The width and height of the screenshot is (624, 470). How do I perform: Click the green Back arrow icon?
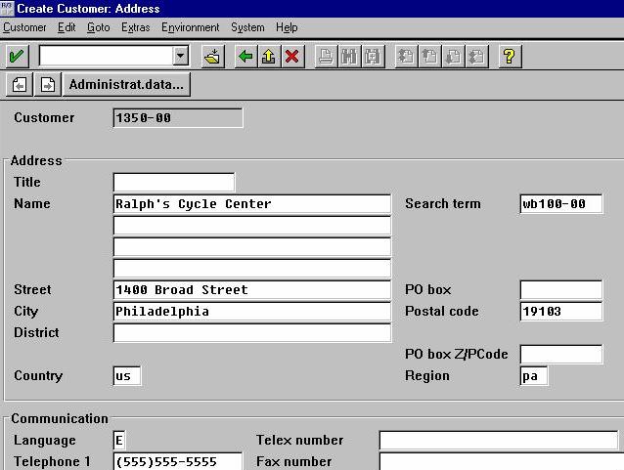[245, 56]
